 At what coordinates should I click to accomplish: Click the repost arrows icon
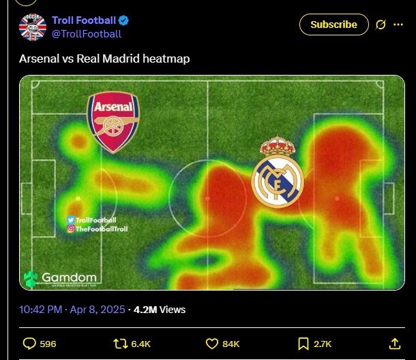pyautogui.click(x=121, y=344)
